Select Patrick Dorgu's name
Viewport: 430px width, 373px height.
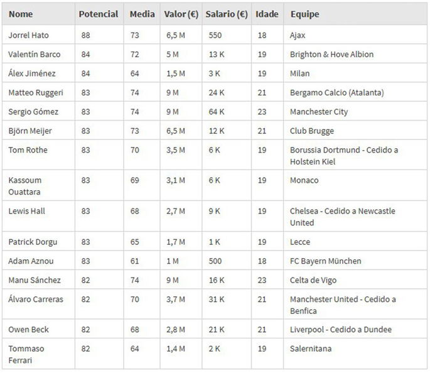(x=31, y=242)
